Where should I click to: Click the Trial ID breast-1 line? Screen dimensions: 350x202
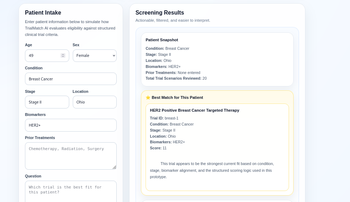[x=164, y=118]
